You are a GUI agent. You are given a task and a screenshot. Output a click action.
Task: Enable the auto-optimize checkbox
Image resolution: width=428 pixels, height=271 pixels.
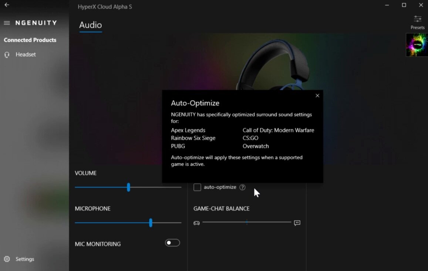197,187
